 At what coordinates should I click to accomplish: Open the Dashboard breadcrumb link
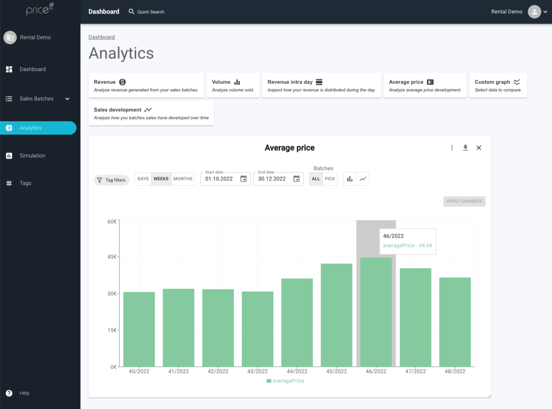pyautogui.click(x=102, y=37)
